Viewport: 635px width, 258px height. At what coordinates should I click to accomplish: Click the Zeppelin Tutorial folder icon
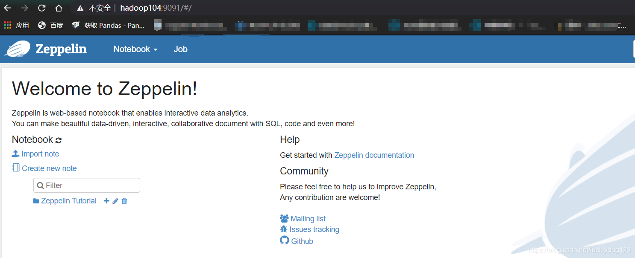(x=36, y=201)
